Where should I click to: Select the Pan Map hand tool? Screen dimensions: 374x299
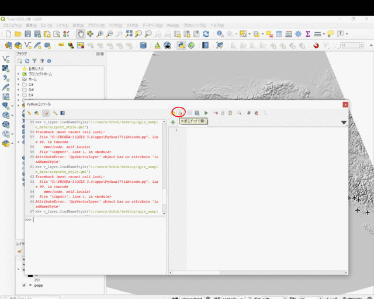[x=80, y=34]
